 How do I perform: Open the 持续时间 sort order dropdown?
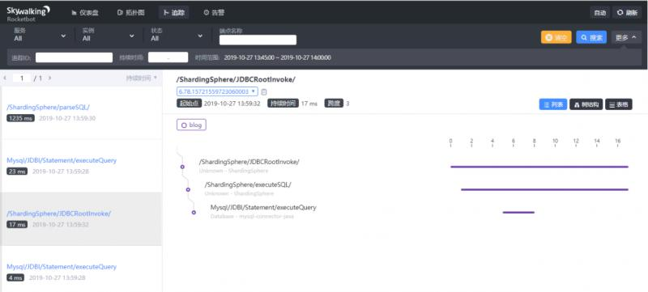click(x=142, y=78)
